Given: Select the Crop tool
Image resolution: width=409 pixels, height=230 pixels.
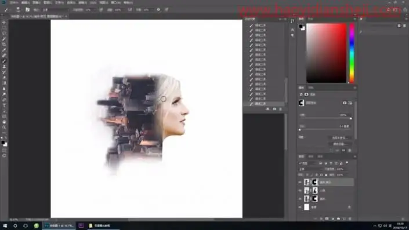Looking at the screenshot, I should pyautogui.click(x=4, y=45).
